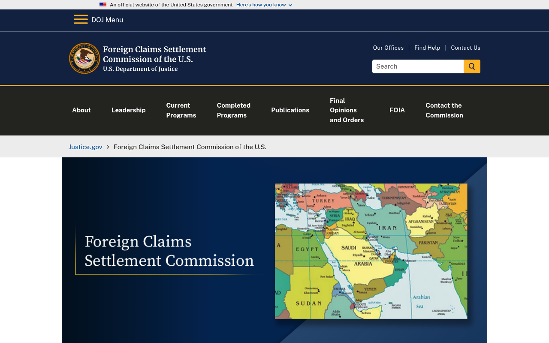Open the Publications menu item

click(290, 110)
